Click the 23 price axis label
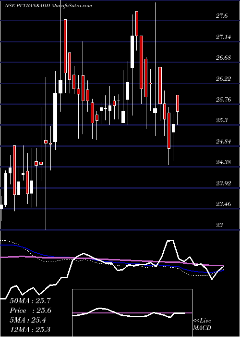The image size is (240, 337). click(x=219, y=225)
